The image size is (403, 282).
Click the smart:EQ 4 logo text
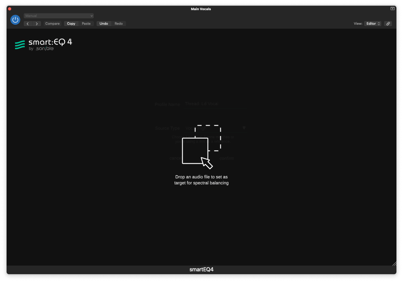point(50,42)
